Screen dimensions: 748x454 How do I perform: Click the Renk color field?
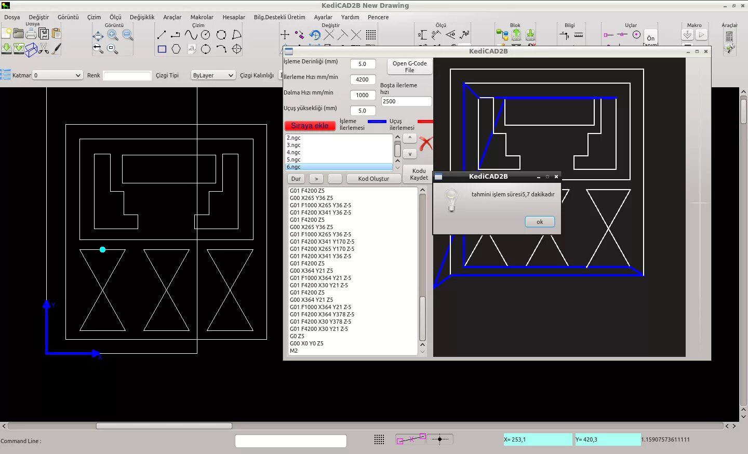tap(127, 76)
